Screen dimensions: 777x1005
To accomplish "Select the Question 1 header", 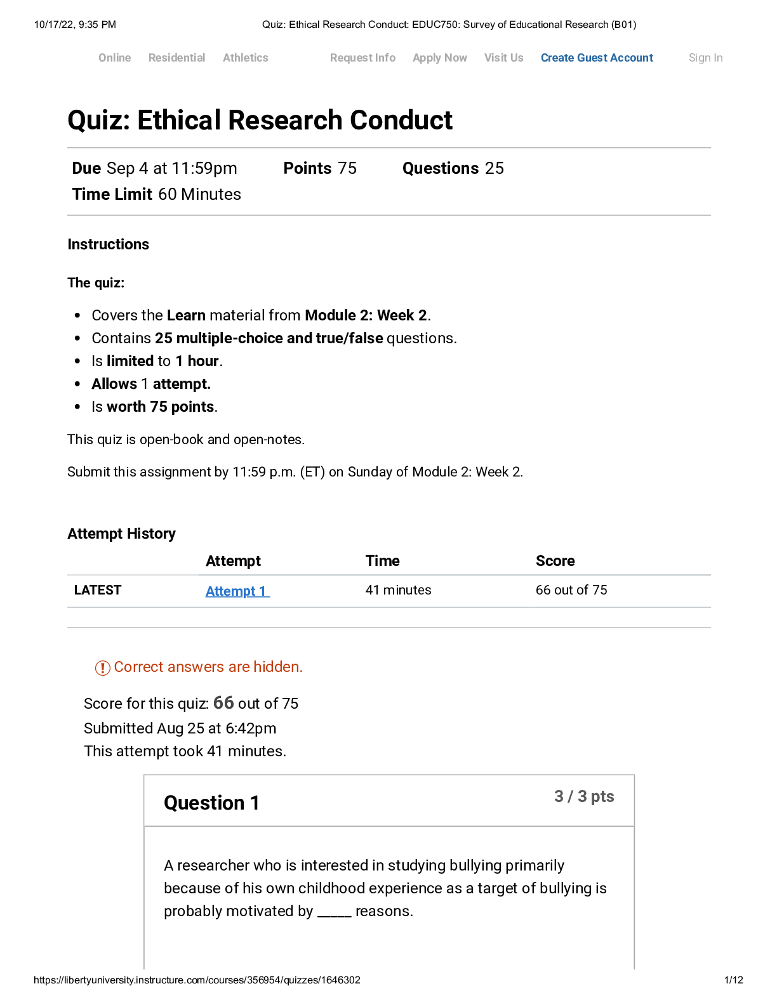I will click(211, 803).
